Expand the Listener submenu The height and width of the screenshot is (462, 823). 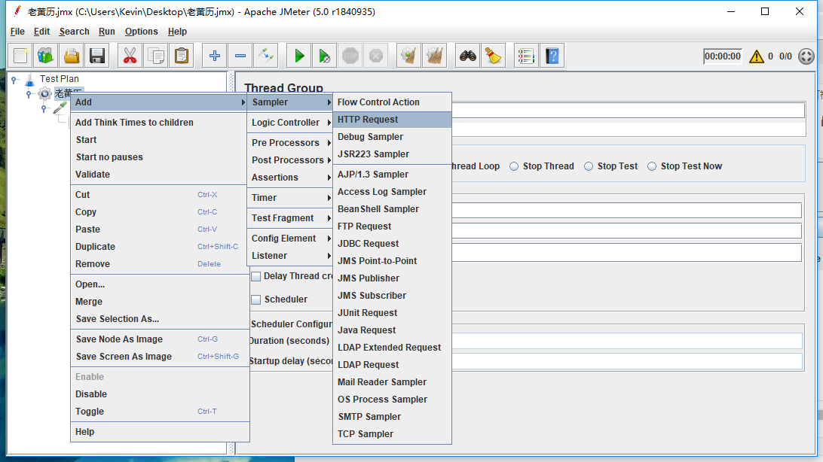[289, 256]
